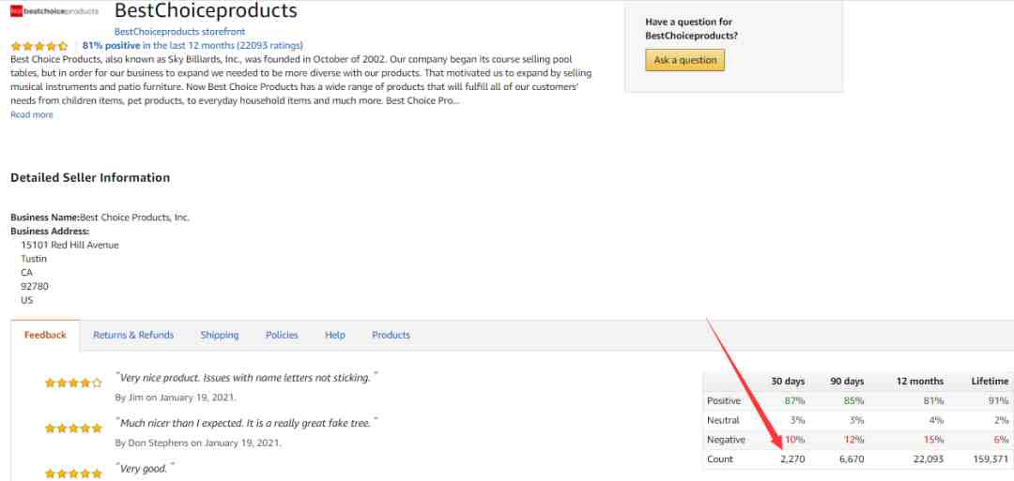Viewport: 1014px width, 481px height.
Task: Select the Help tab
Action: 335,335
